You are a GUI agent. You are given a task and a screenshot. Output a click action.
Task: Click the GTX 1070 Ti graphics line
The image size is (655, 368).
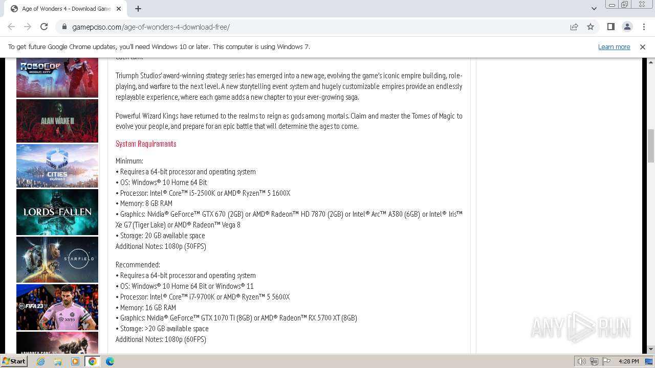(x=236, y=318)
